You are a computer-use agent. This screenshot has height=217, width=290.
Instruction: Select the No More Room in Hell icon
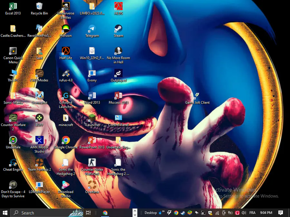coord(118,55)
